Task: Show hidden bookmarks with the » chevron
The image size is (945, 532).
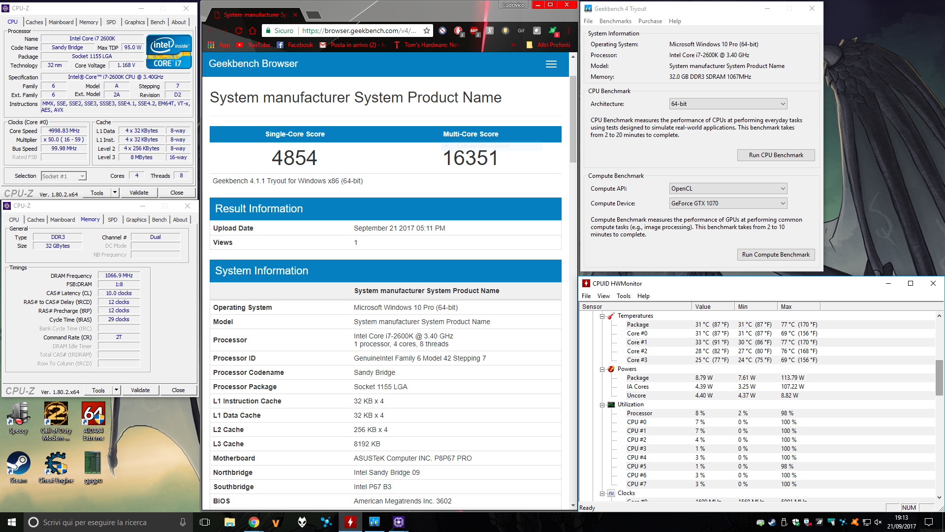Action: coord(513,45)
